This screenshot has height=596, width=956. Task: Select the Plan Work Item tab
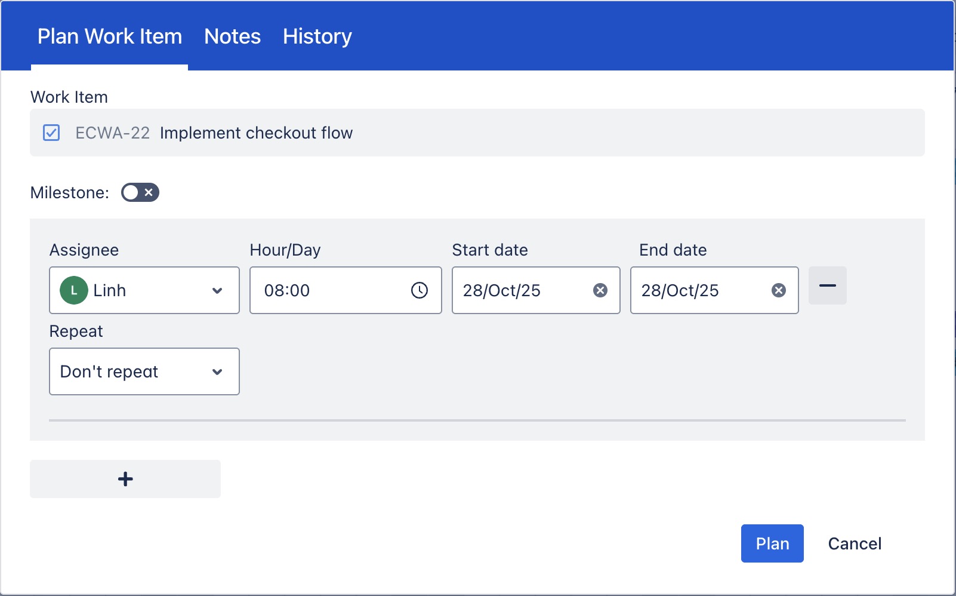point(110,36)
